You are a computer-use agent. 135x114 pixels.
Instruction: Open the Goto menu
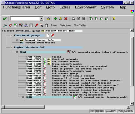click(x=50, y=7)
